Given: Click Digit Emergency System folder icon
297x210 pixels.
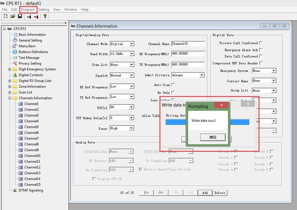Looking at the screenshot, I should 15,69.
